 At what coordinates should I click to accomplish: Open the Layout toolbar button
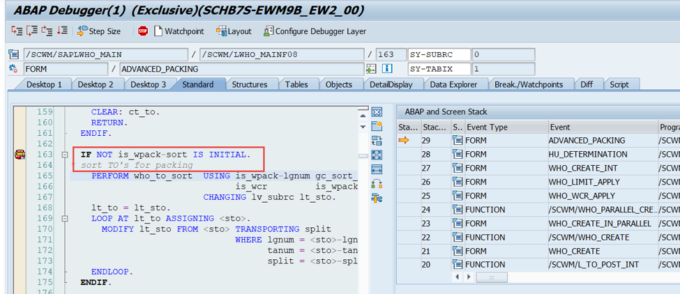coord(234,31)
